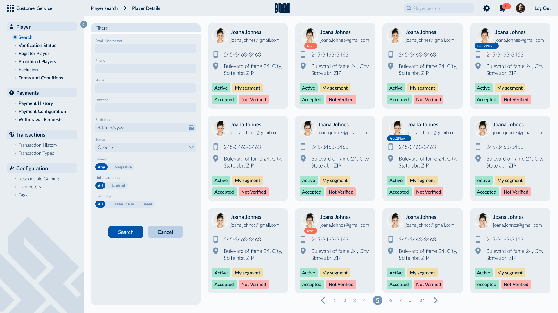
Task: Open the birth date calendar icon
Action: click(x=191, y=128)
